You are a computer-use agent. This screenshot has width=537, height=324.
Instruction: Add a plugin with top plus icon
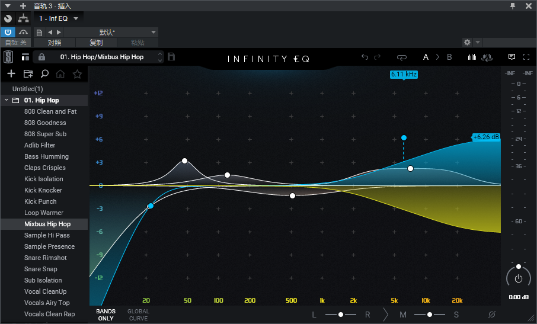23,6
